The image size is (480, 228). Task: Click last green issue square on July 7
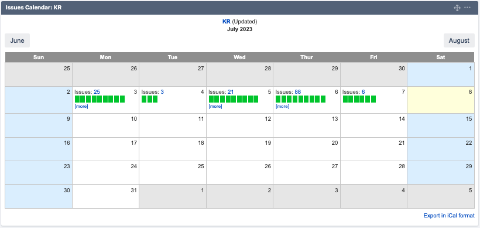click(373, 99)
